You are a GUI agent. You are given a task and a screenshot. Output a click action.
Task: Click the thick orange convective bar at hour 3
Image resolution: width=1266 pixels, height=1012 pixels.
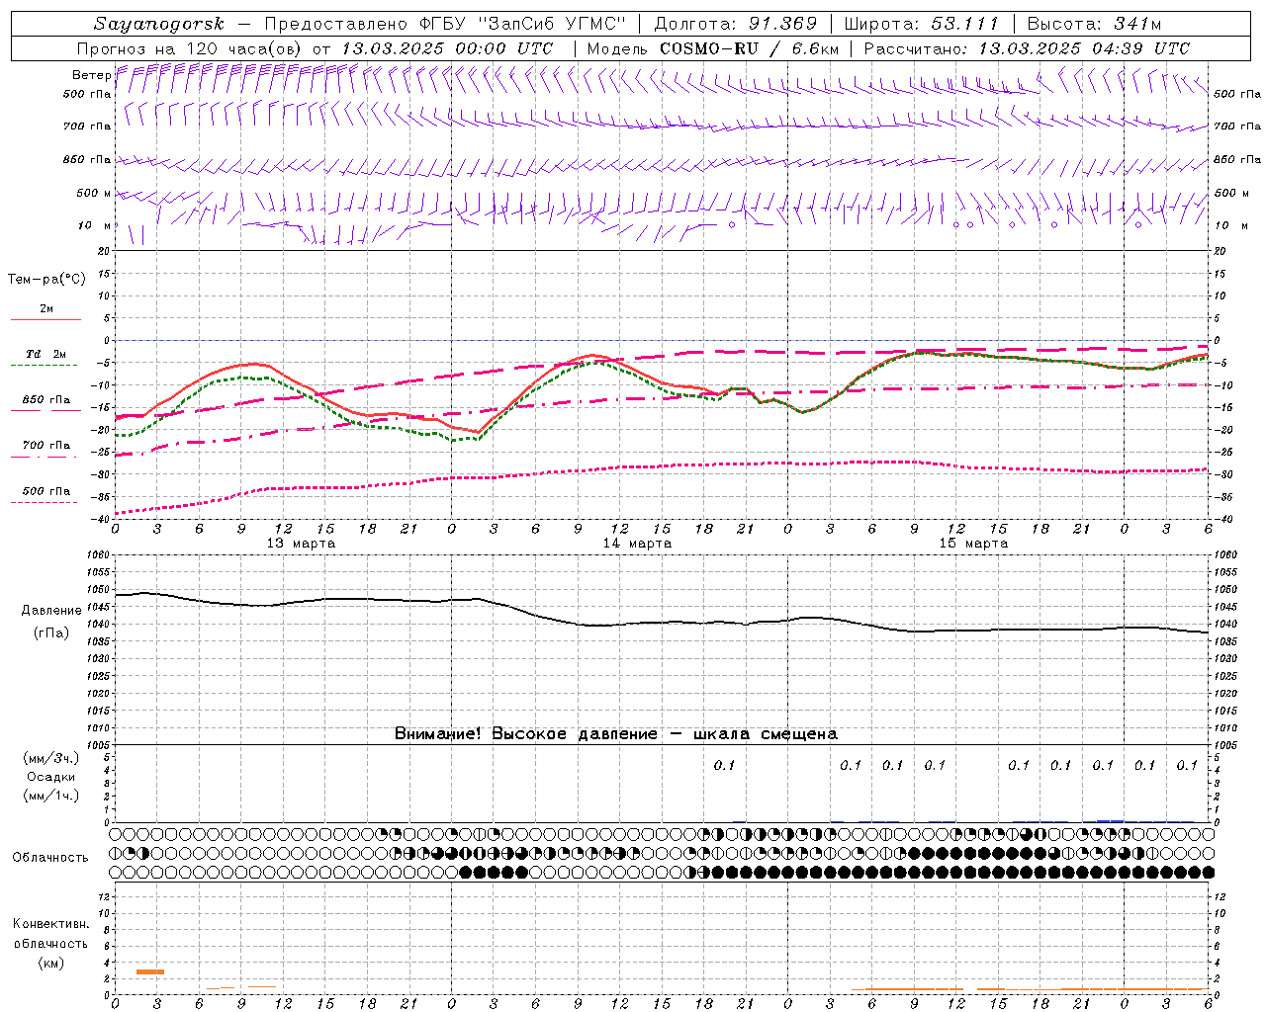point(150,972)
